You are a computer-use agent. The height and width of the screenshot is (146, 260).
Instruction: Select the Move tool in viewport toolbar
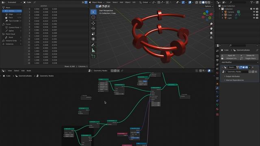coord(93,23)
